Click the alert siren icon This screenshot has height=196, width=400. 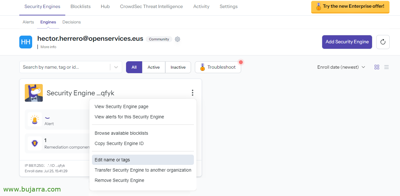(x=35, y=120)
